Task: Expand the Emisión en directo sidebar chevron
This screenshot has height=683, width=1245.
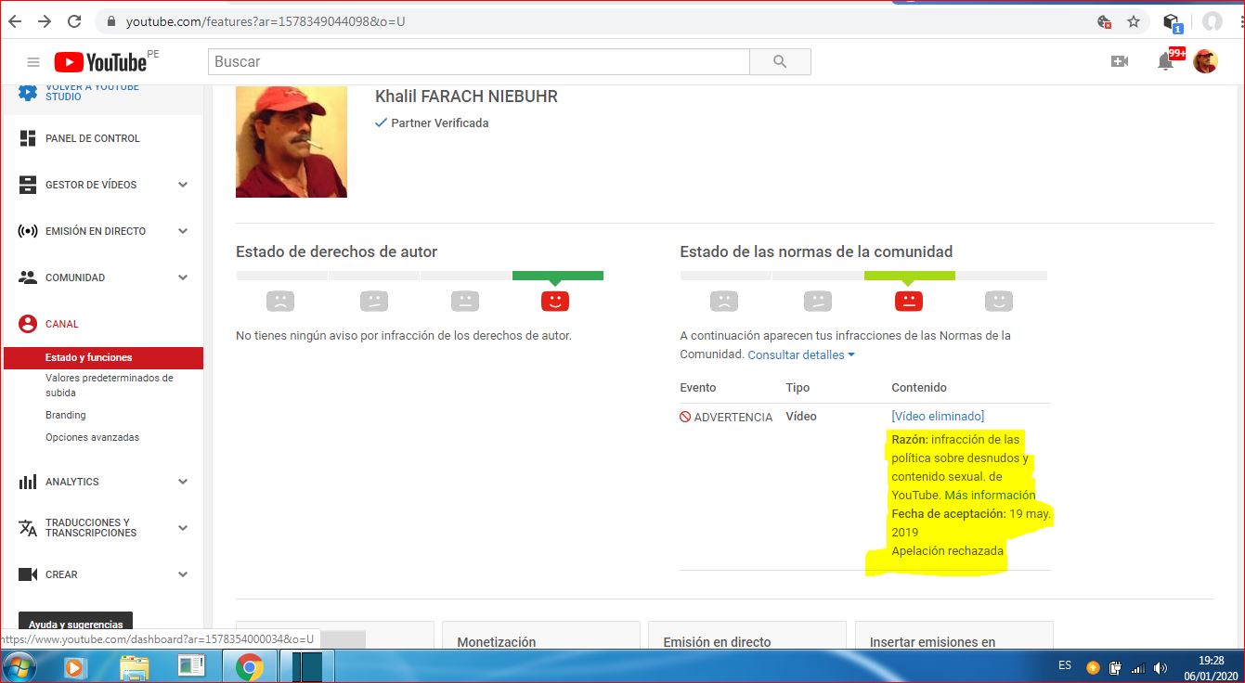Action: (183, 231)
